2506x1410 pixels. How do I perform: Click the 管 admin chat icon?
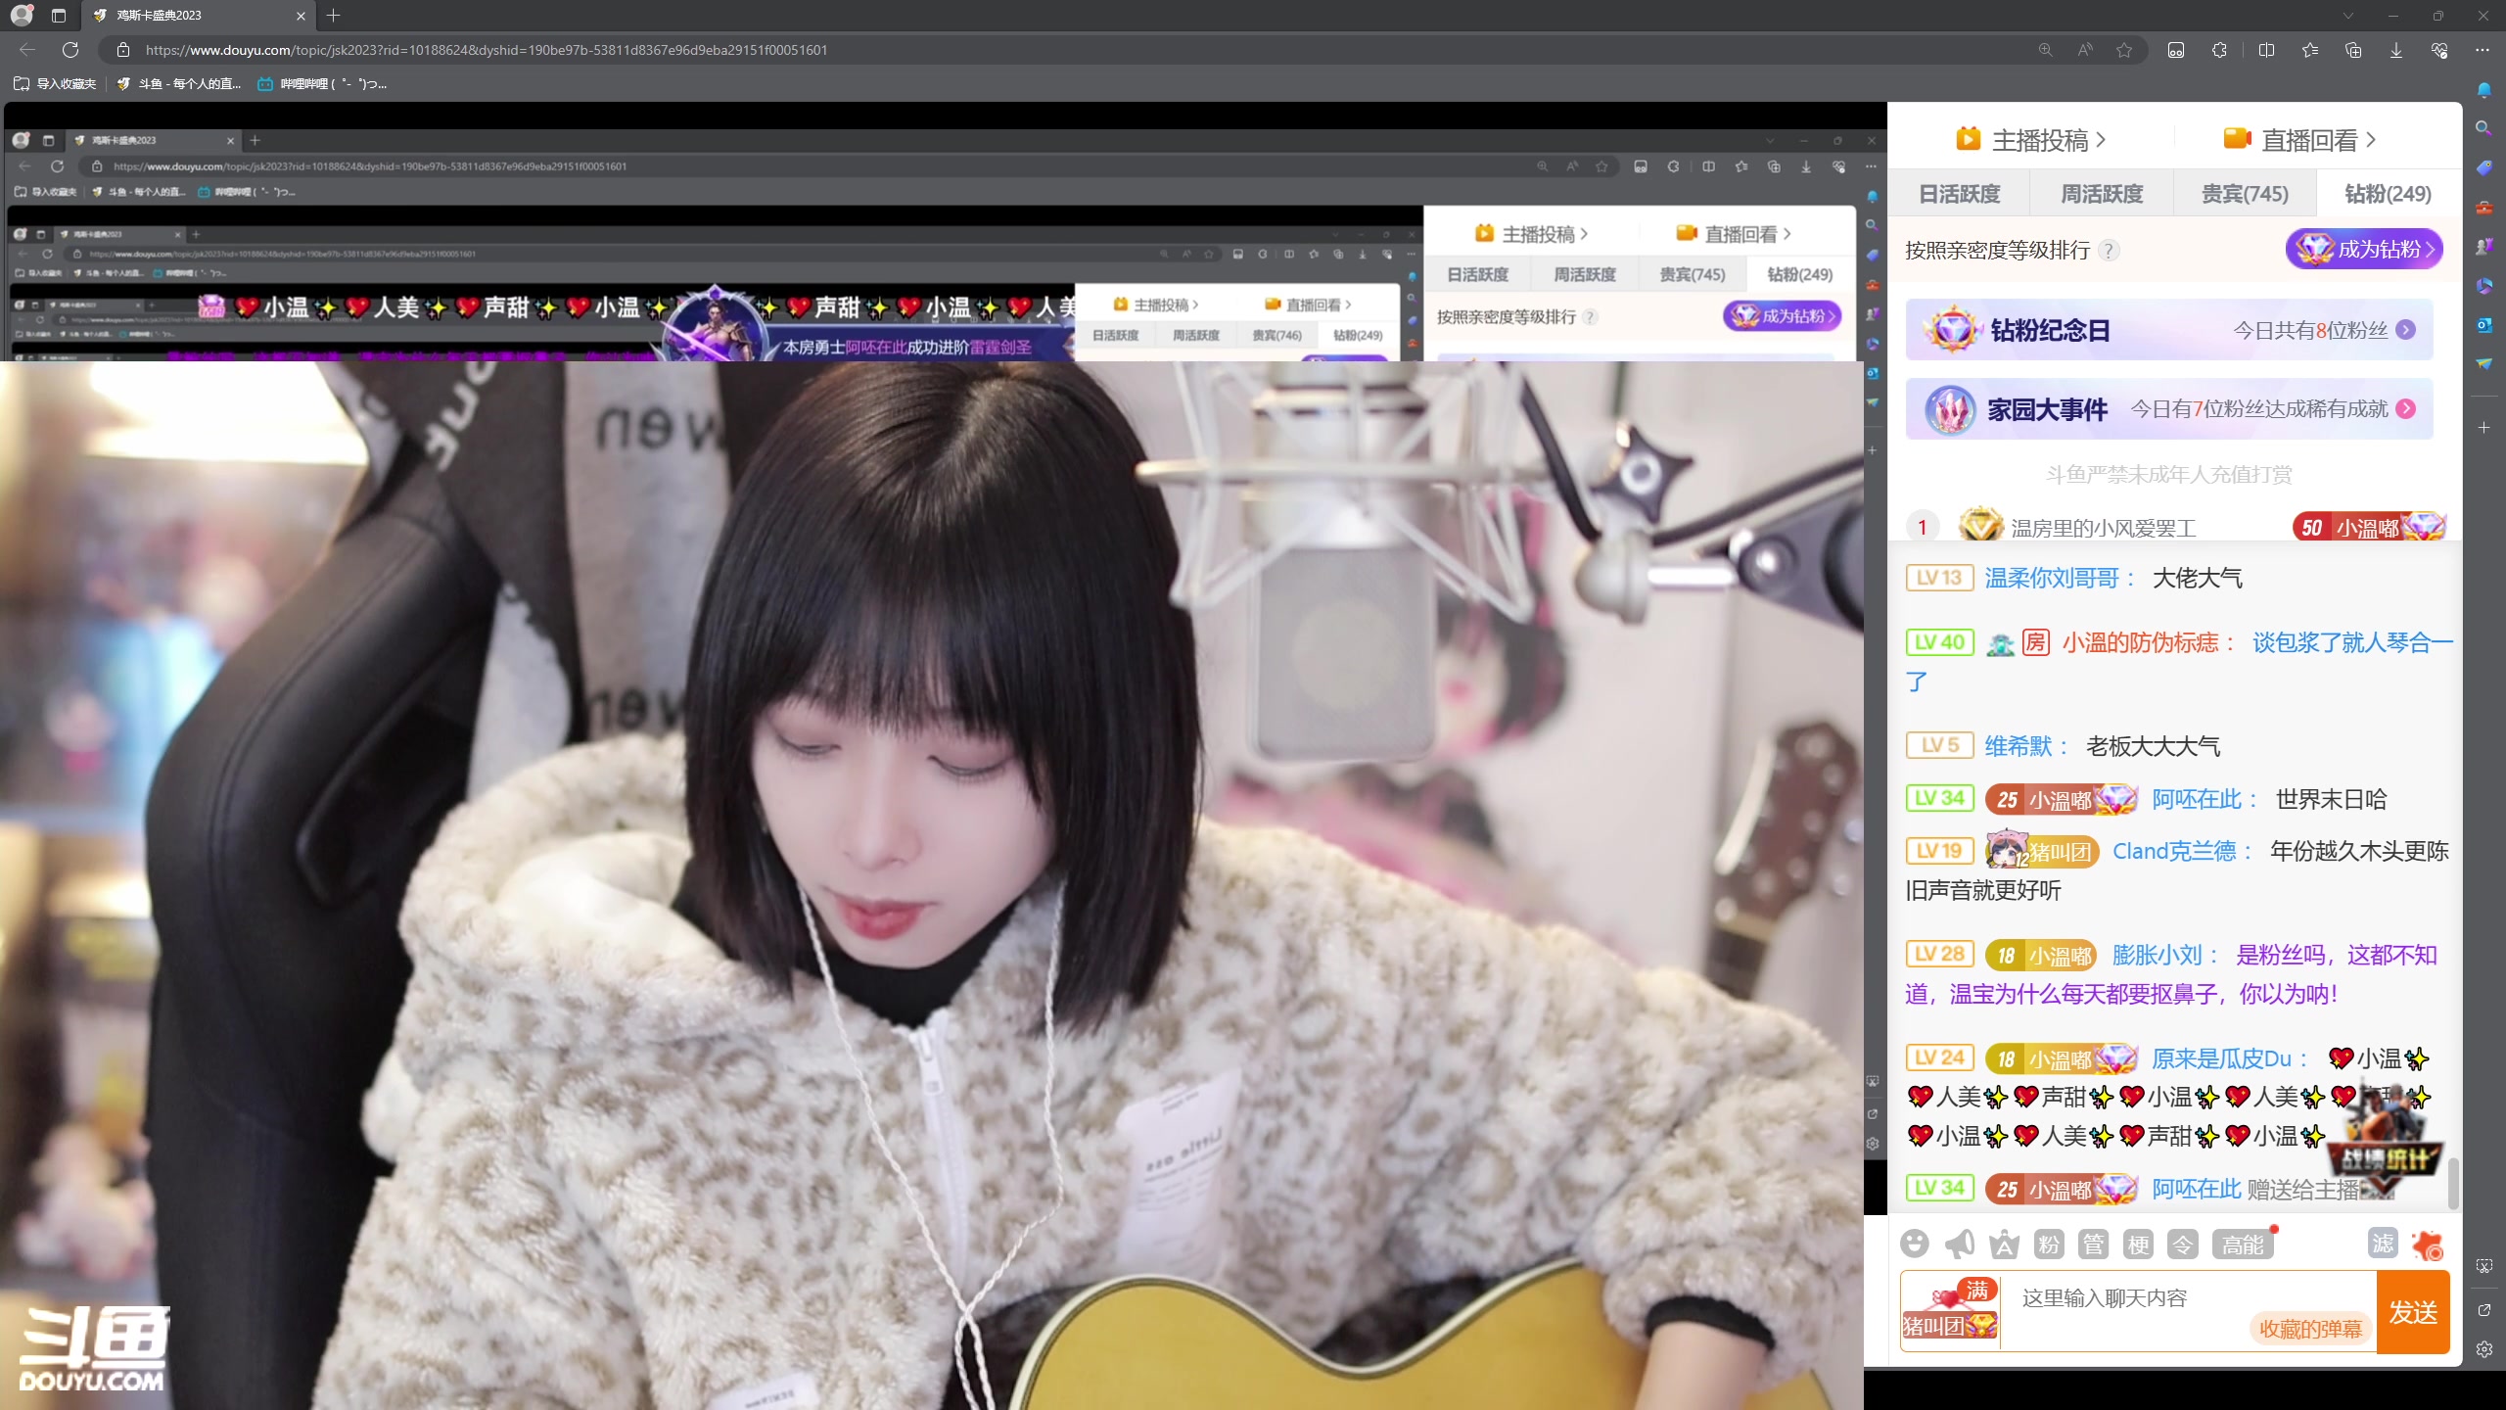click(2094, 1244)
